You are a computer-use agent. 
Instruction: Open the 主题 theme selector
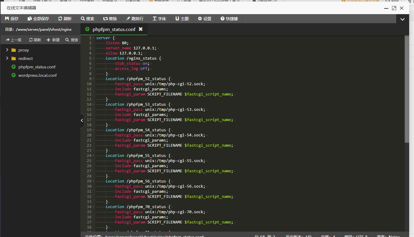click(x=182, y=19)
